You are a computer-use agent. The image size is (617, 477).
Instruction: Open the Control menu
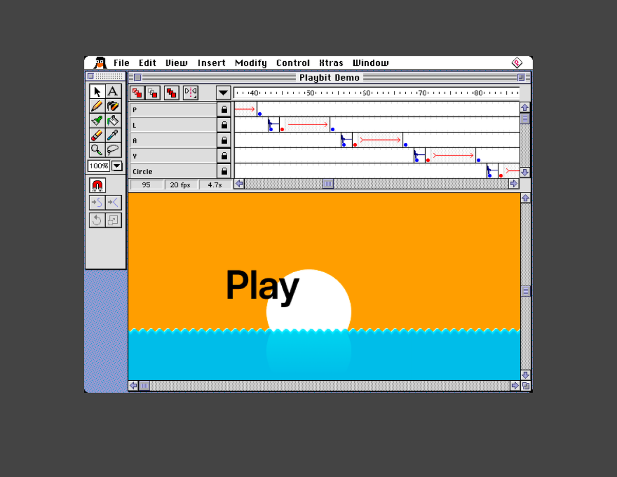(293, 63)
